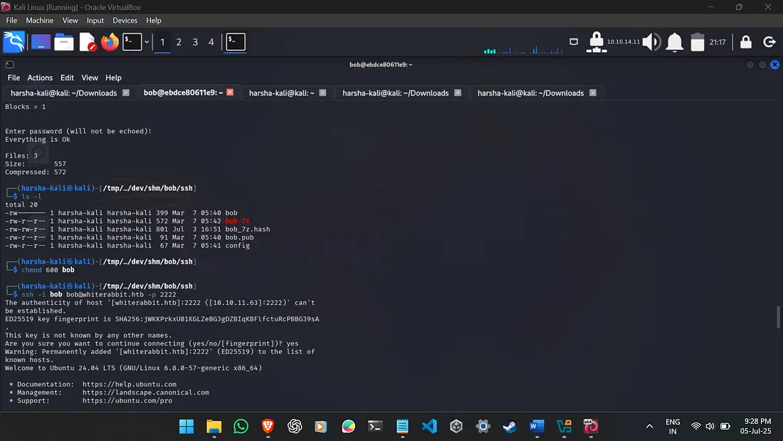Lock the screen using the padlock icon

(x=745, y=42)
